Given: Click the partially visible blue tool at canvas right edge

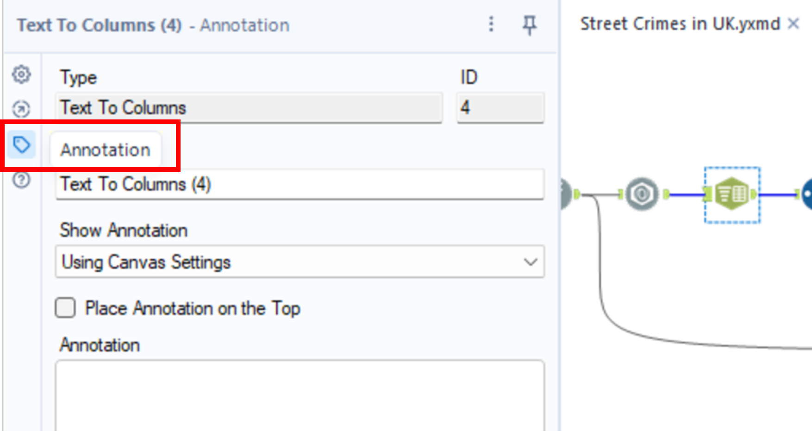Looking at the screenshot, I should pyautogui.click(x=807, y=194).
